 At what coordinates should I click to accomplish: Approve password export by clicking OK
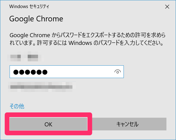click(x=48, y=124)
